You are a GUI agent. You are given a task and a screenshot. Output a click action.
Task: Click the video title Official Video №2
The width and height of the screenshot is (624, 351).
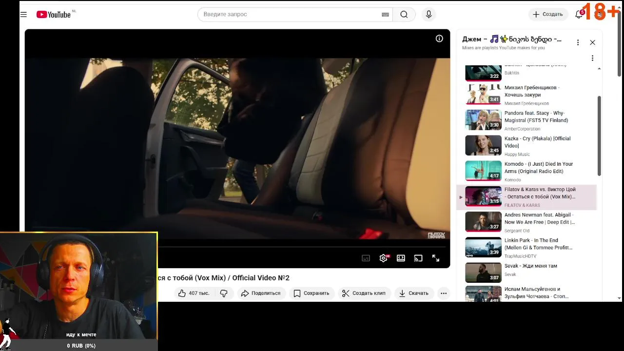(223, 278)
